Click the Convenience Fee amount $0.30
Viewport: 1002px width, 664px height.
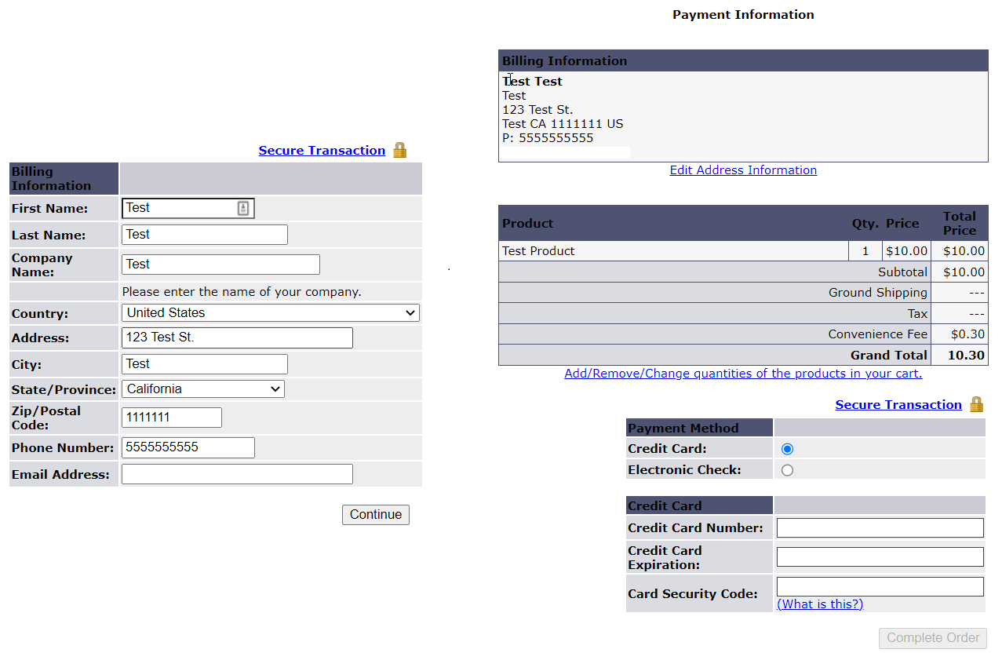pos(967,334)
